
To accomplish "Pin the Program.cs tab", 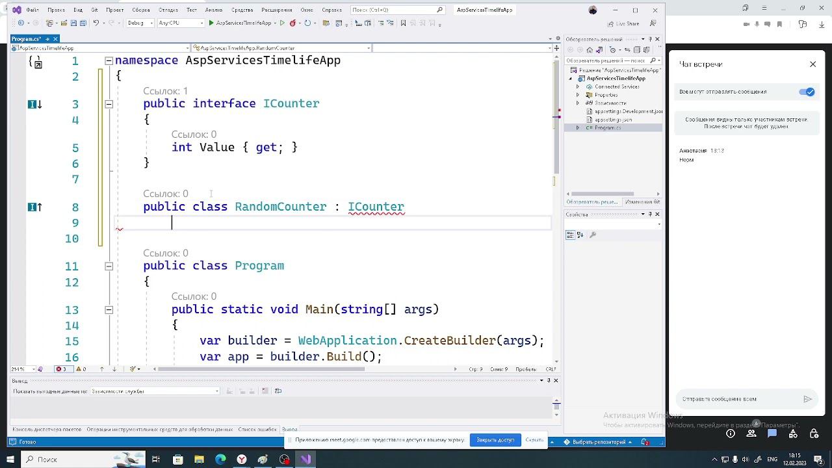I will click(47, 39).
